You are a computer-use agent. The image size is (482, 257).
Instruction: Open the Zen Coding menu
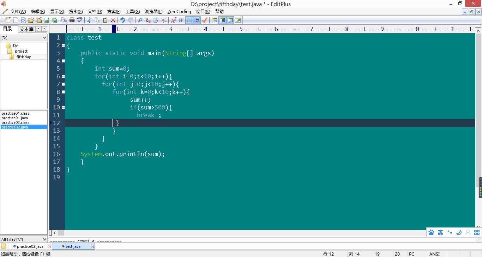[x=179, y=12]
